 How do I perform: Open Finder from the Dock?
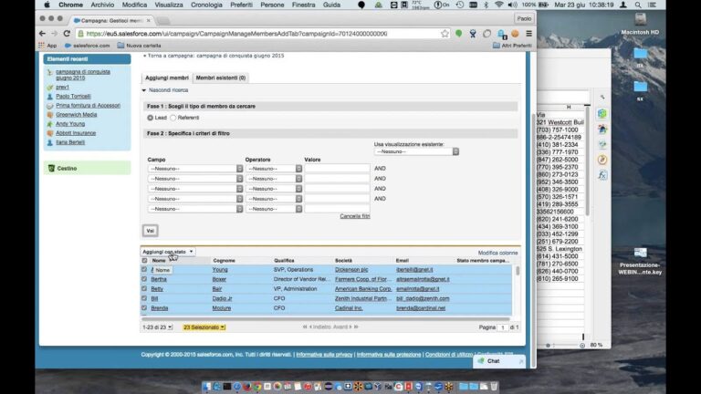tap(206, 387)
